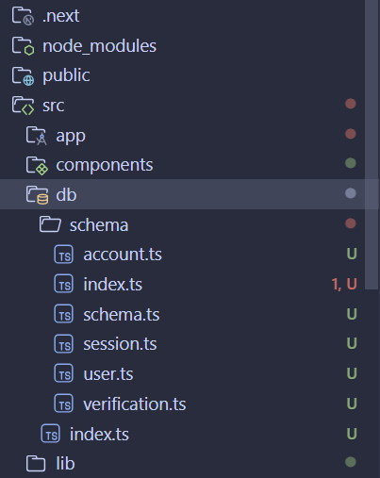
Task: Click the .next folder icon
Action: coord(23,16)
